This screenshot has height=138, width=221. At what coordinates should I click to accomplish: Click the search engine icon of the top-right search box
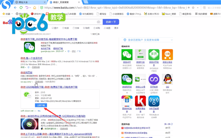click(204, 8)
